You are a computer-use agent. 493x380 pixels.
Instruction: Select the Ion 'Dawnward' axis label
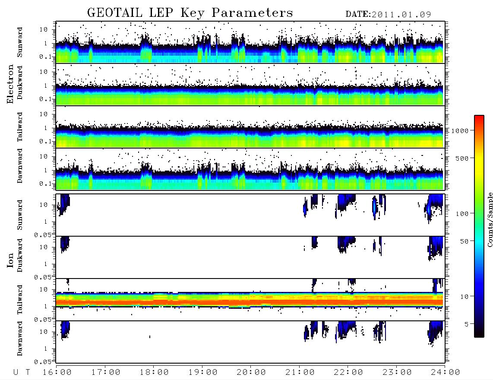(20, 339)
